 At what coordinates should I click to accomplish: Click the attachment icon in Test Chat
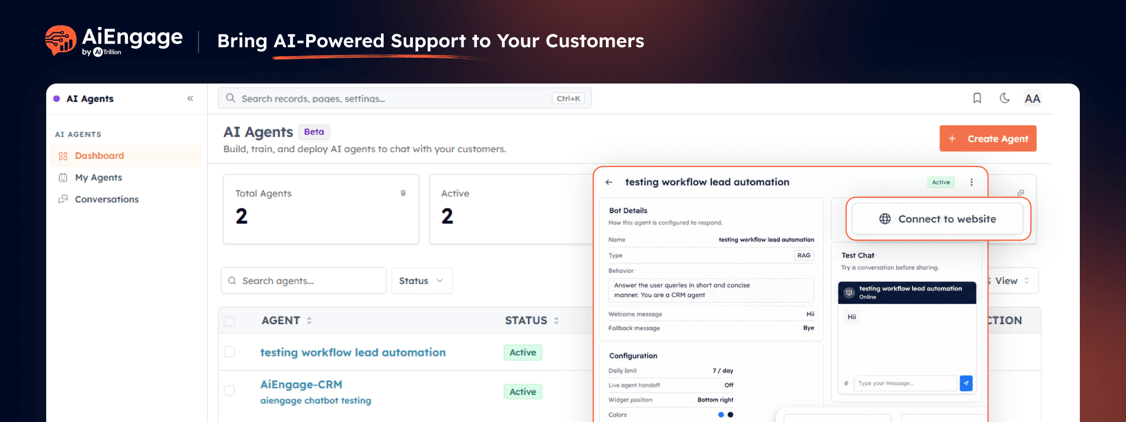846,384
